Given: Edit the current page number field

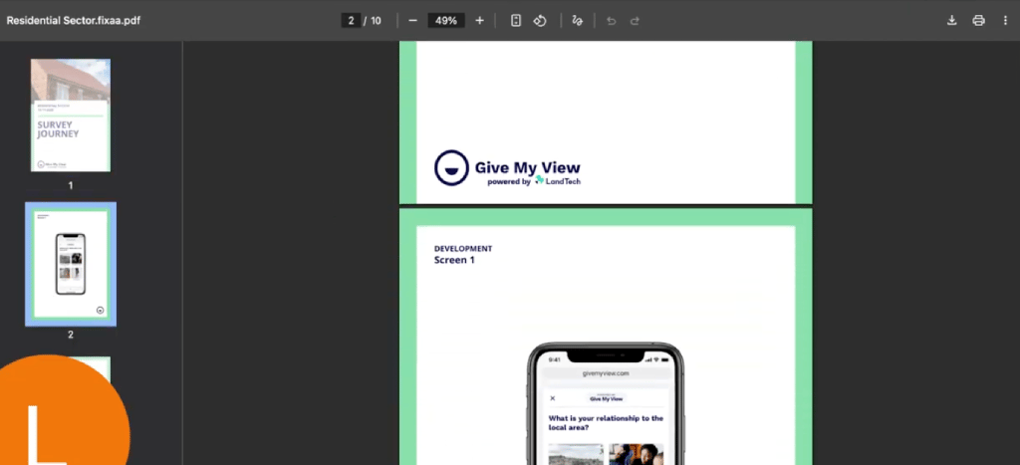Looking at the screenshot, I should [351, 21].
